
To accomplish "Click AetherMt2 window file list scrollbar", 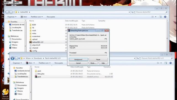I will 167,36.
